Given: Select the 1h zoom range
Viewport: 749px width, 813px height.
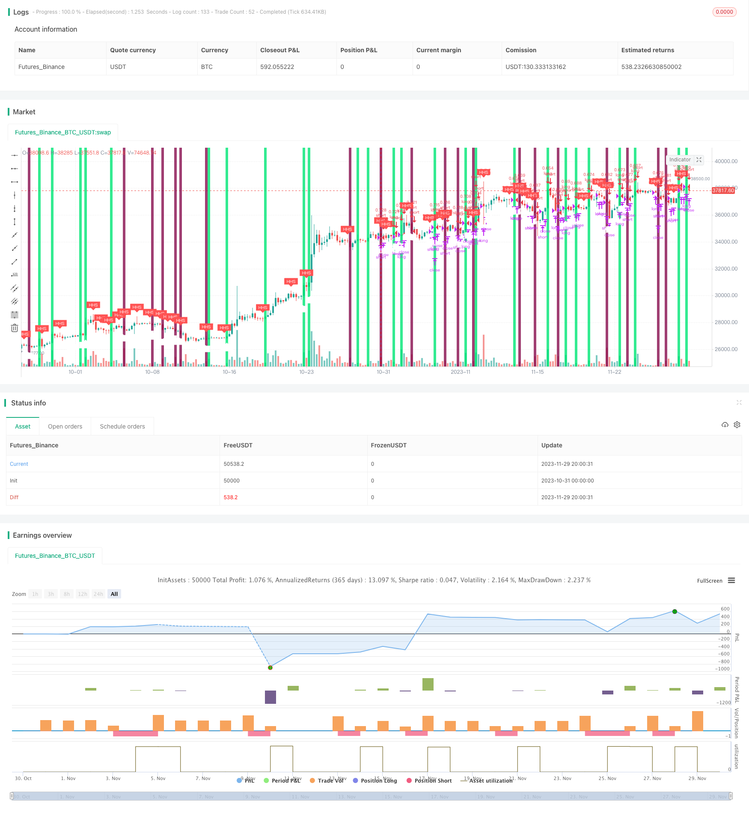Looking at the screenshot, I should 35,594.
